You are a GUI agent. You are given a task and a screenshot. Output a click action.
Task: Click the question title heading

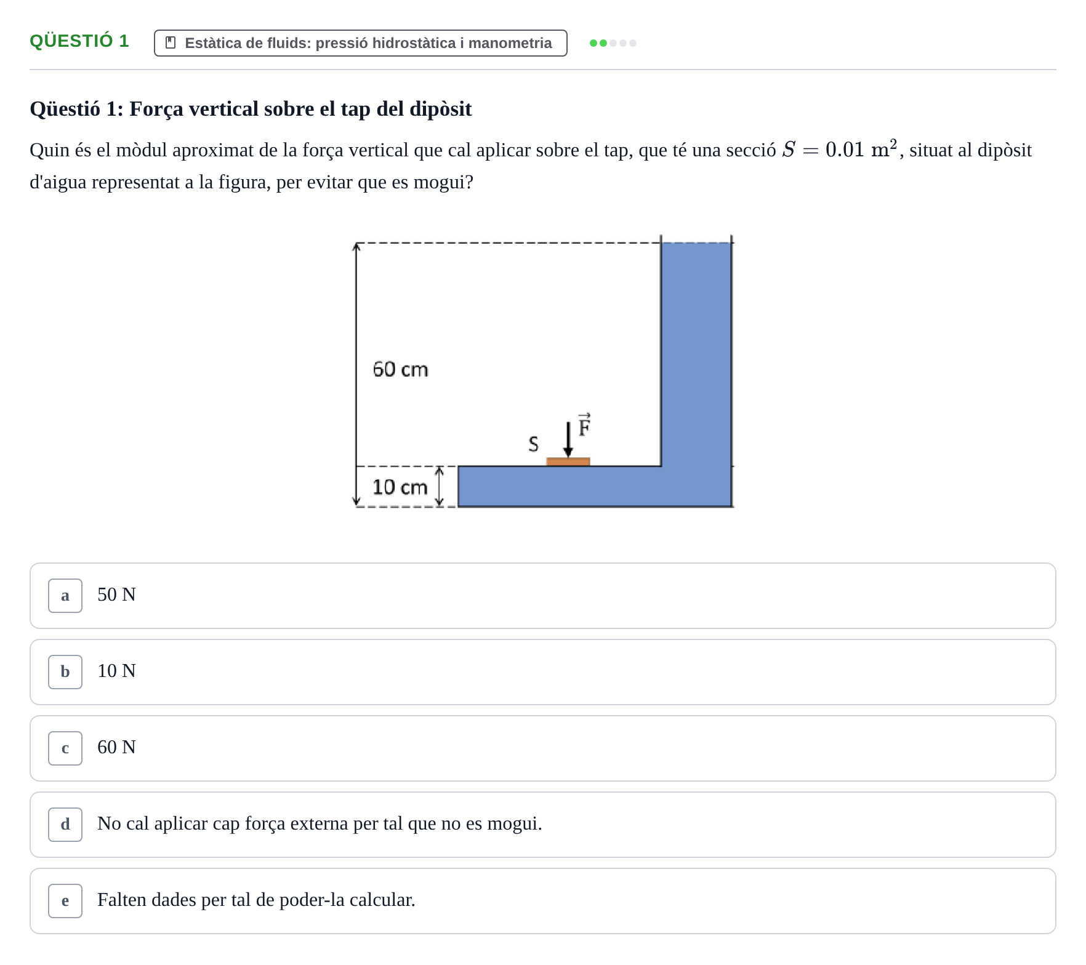251,109
